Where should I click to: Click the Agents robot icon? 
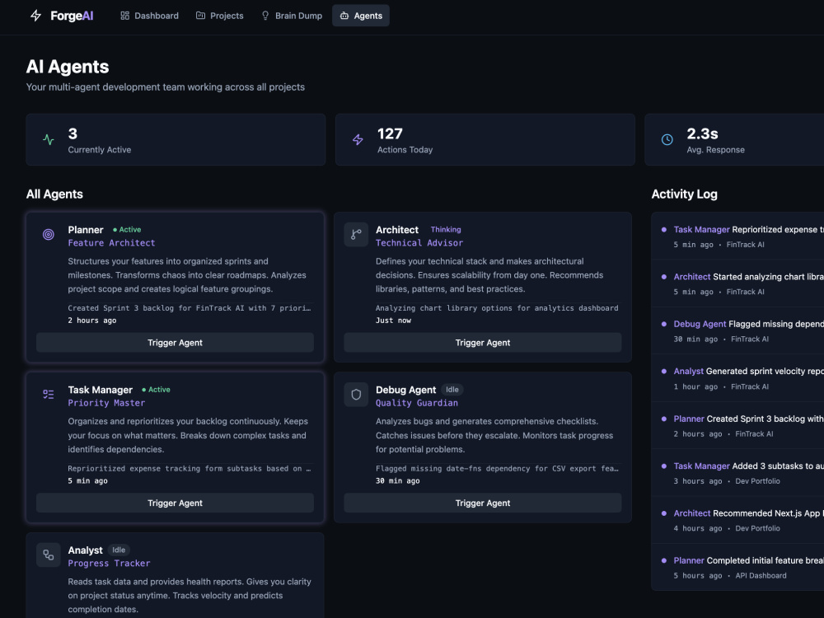tap(344, 16)
